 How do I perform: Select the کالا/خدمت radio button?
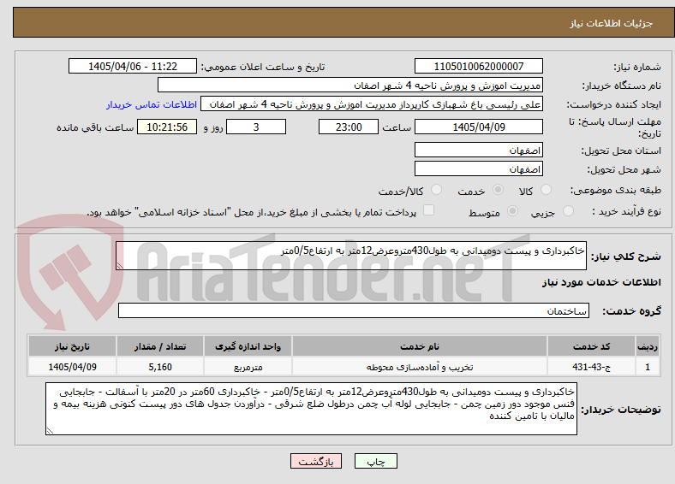pos(437,190)
